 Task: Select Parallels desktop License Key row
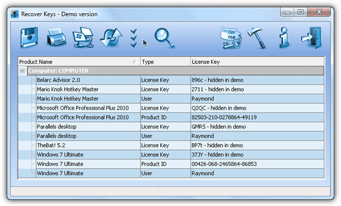[180, 127]
